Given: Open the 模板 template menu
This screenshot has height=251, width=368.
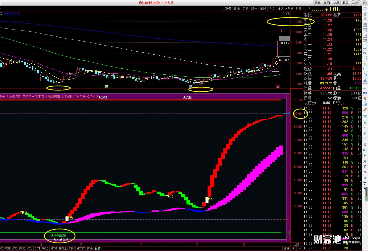Looking at the screenshot, I should click(287, 248).
